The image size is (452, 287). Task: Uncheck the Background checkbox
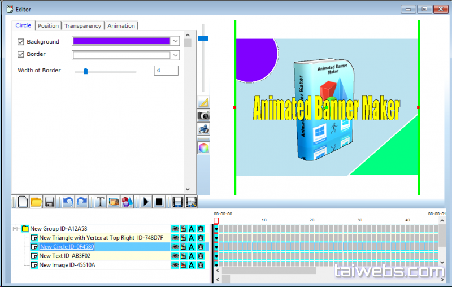point(21,42)
